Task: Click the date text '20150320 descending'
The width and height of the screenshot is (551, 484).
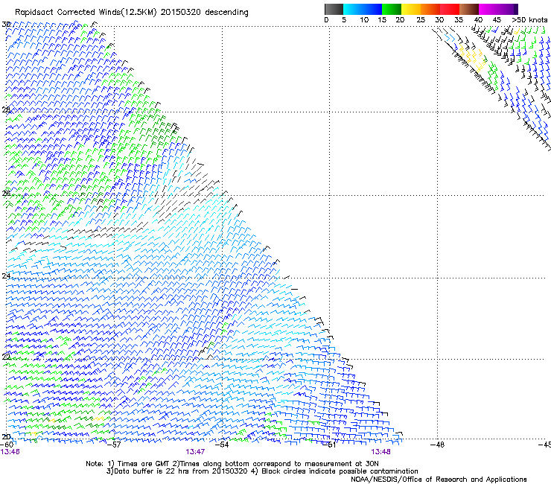Action: click(x=204, y=13)
